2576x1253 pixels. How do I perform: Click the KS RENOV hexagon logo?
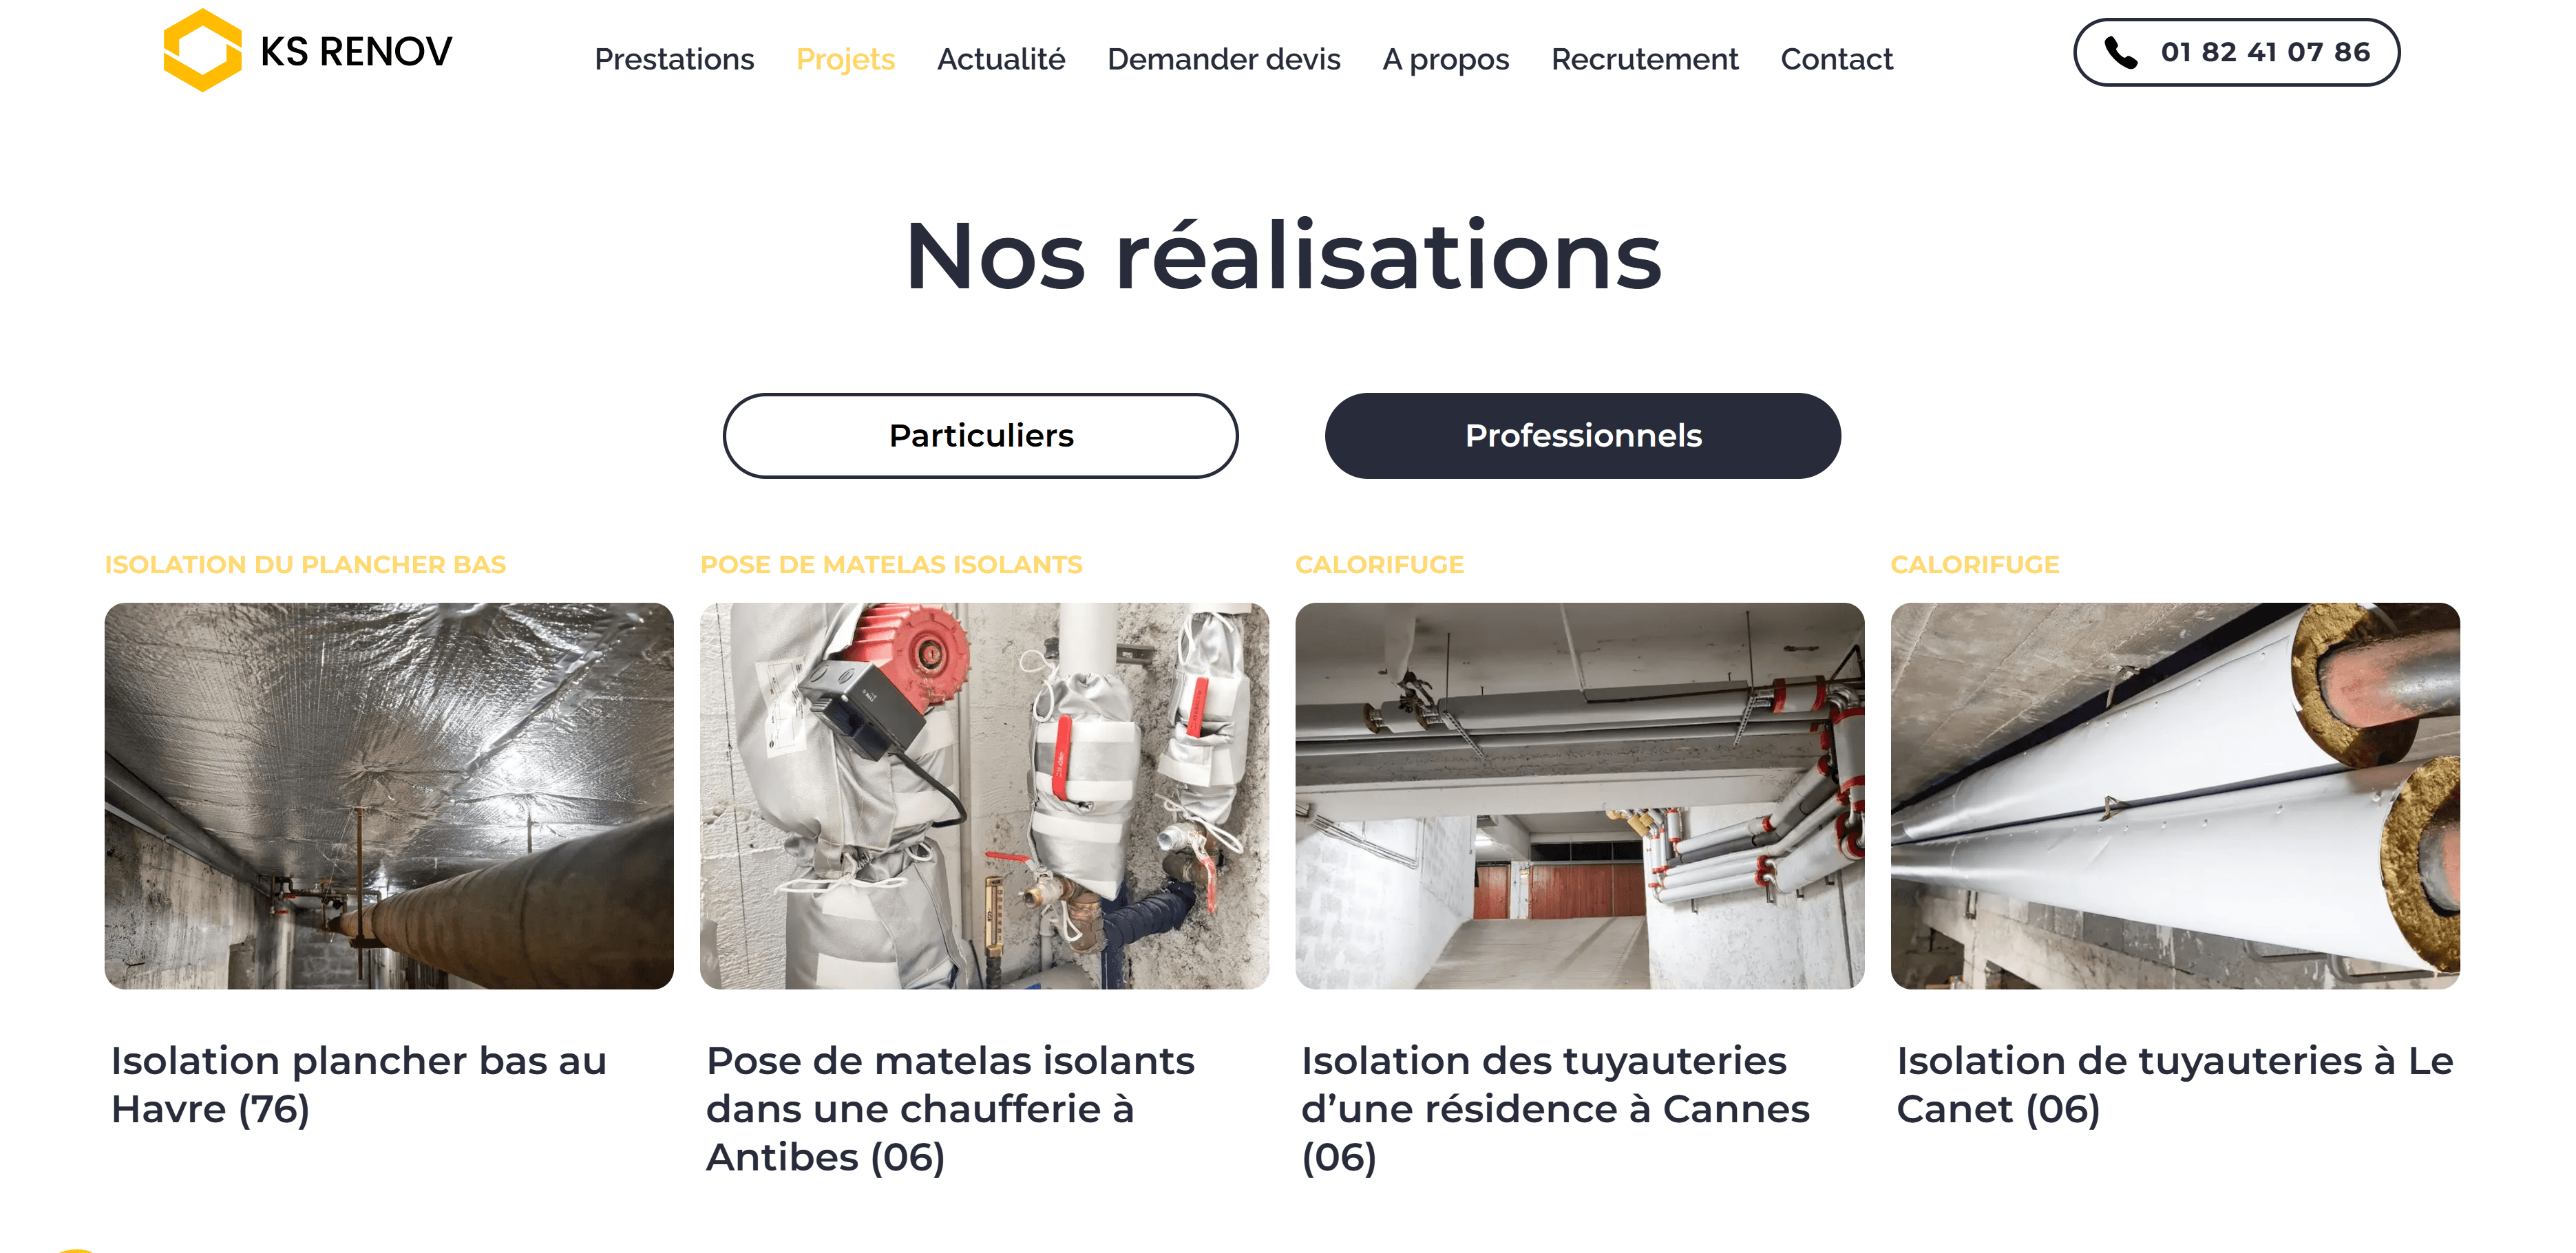[x=202, y=50]
